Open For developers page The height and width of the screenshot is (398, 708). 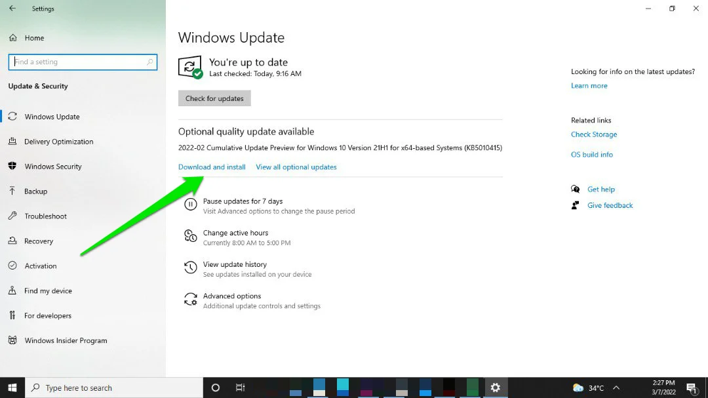click(x=48, y=315)
